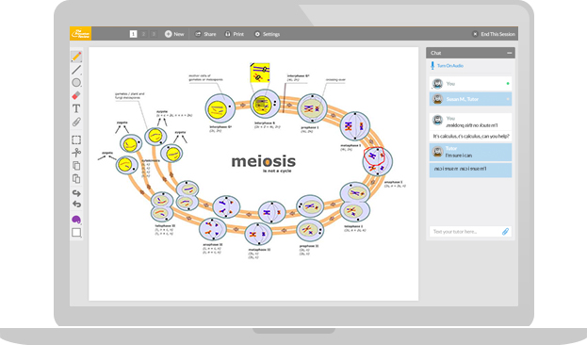Activate the dashed selection marquee tool

click(76, 140)
